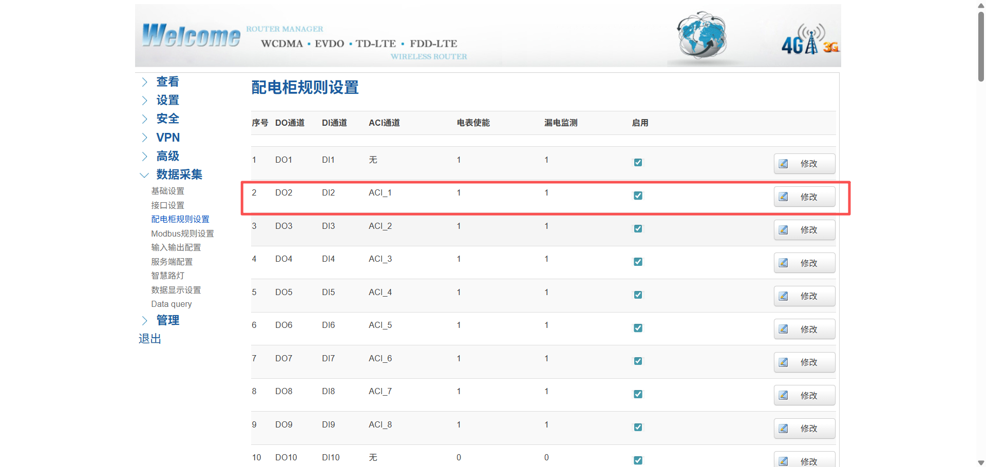Expand the 管理 section arrow
This screenshot has width=986, height=467.
coord(144,320)
